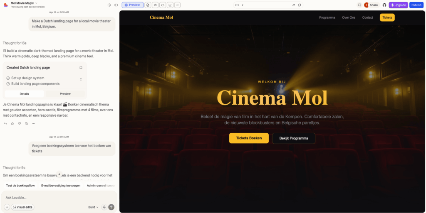Viewport: 426px width, 213px height.
Task: Collapse the task list in Created card
Action: tap(81, 79)
